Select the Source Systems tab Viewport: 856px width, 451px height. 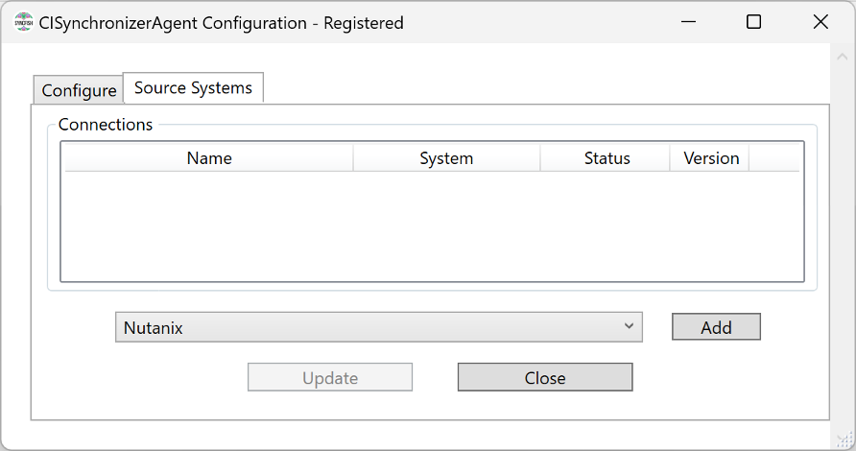[x=193, y=87]
